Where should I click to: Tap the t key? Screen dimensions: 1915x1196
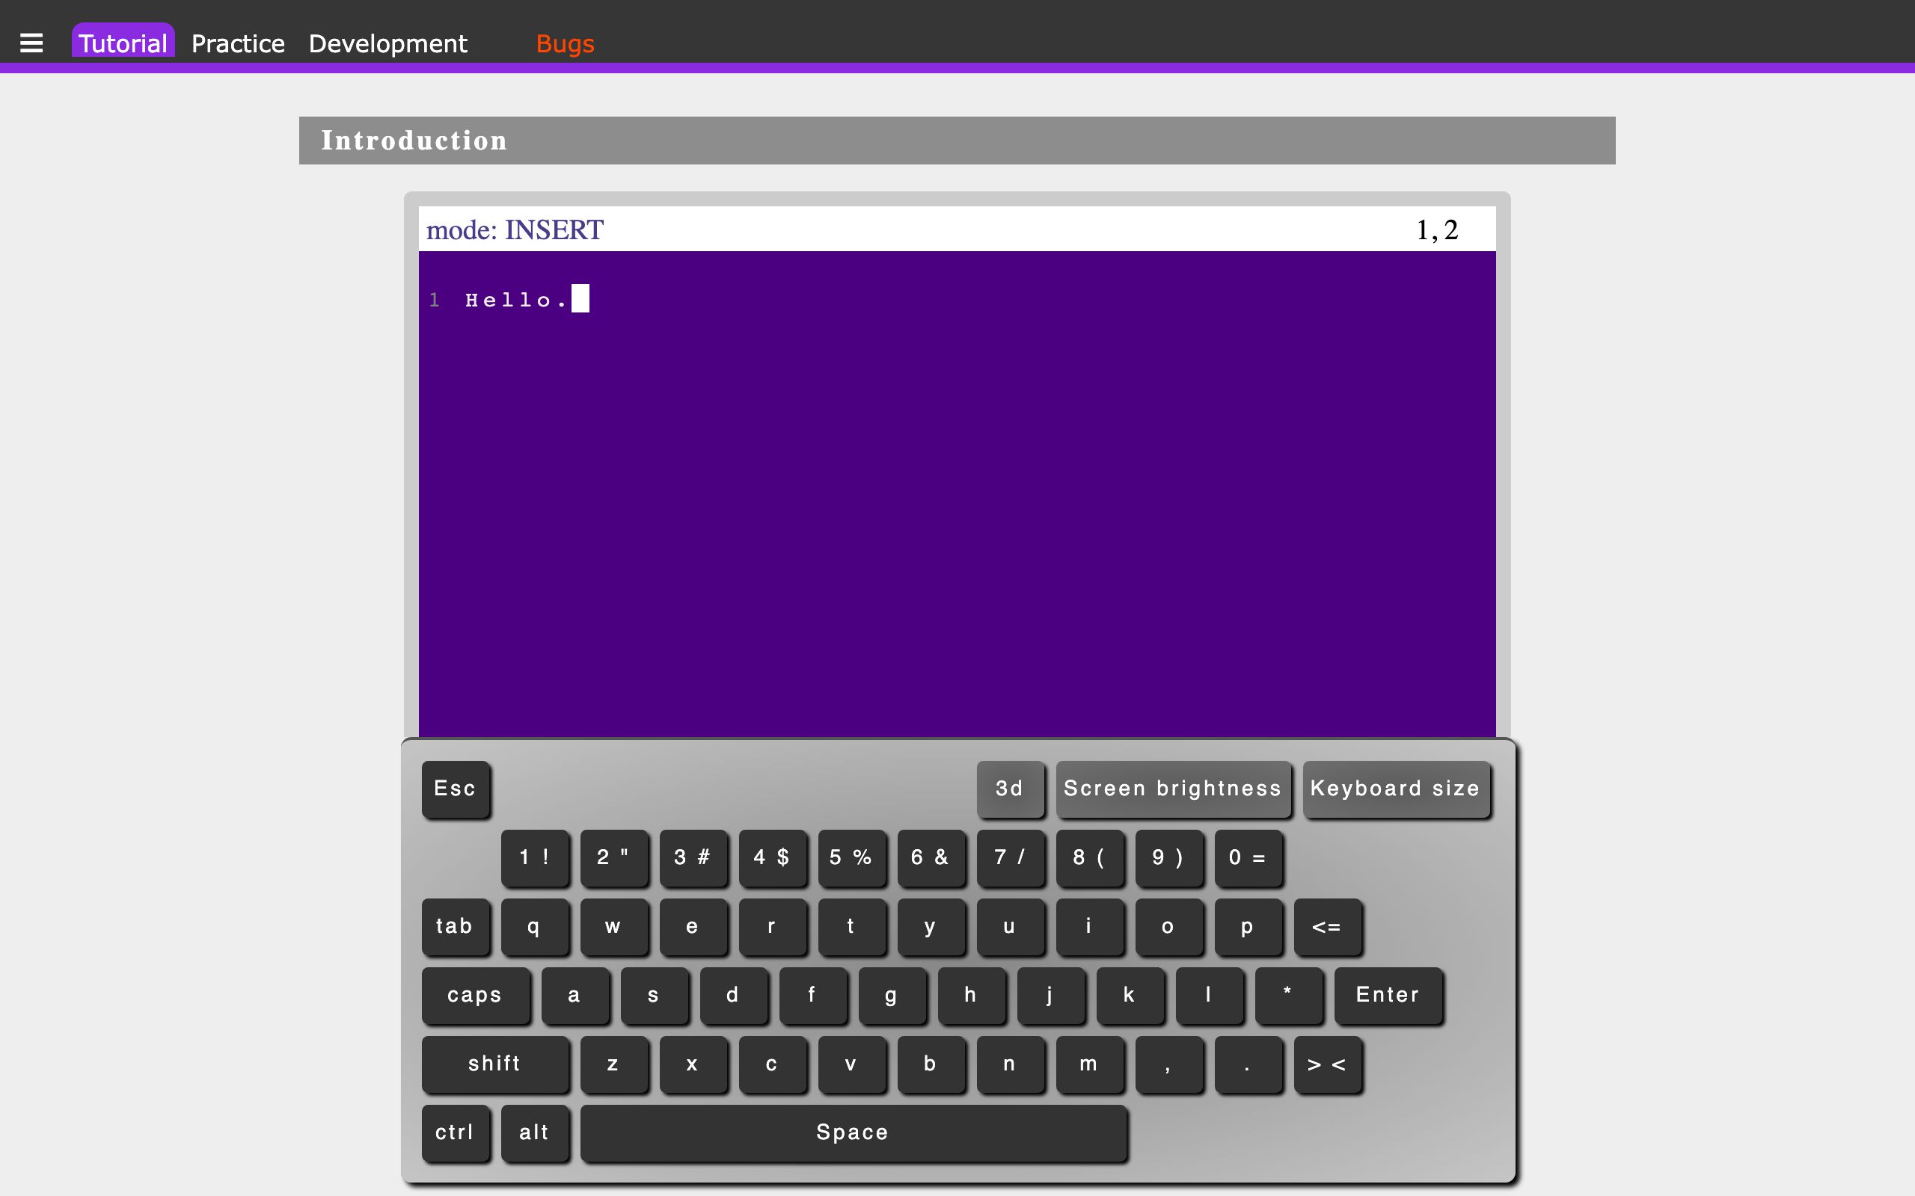tap(852, 926)
